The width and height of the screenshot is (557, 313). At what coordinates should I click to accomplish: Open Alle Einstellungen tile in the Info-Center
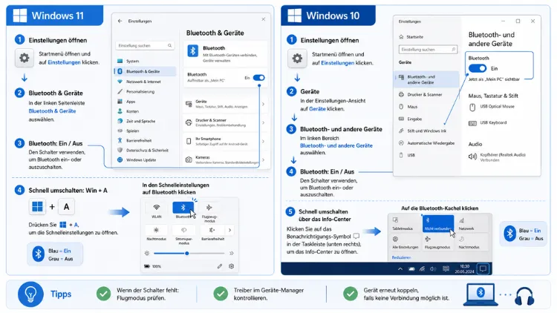coord(405,242)
